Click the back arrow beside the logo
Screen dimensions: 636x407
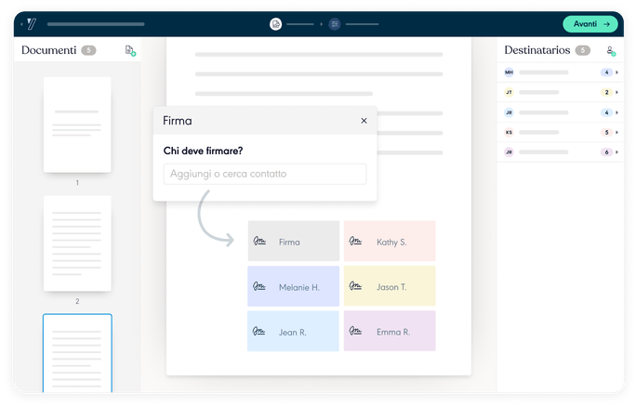coord(21,24)
